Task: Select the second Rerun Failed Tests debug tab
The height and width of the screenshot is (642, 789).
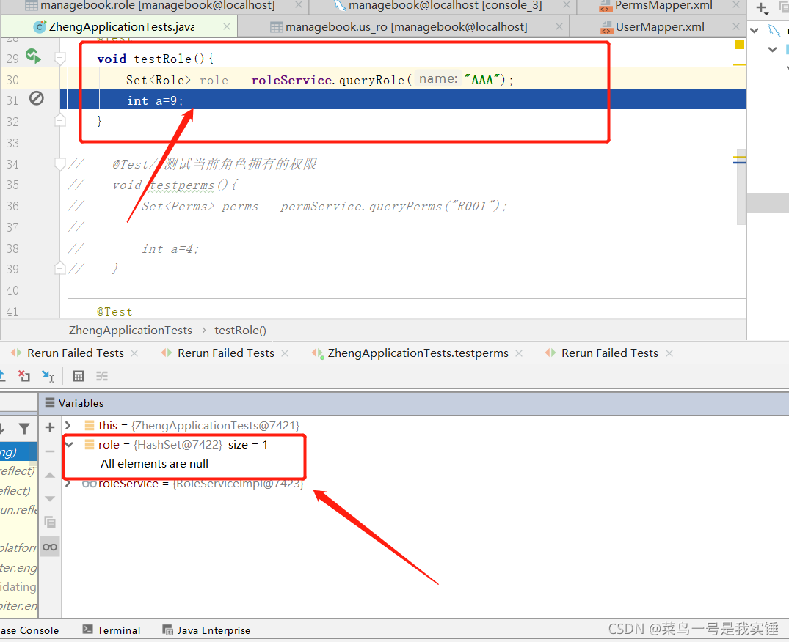Action: click(x=226, y=353)
